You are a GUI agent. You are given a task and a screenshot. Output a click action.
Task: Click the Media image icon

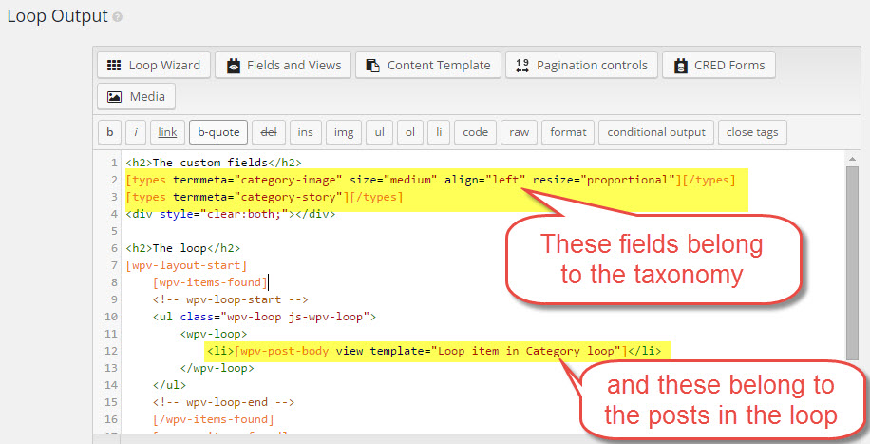tap(114, 97)
